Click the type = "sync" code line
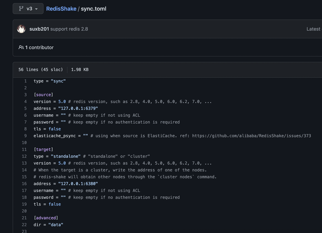Viewport: 322px width, 233px height. click(x=50, y=81)
